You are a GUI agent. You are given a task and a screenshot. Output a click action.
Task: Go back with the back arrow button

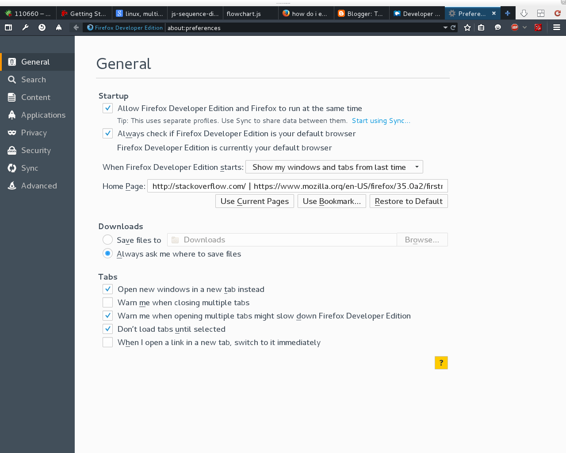tap(76, 27)
